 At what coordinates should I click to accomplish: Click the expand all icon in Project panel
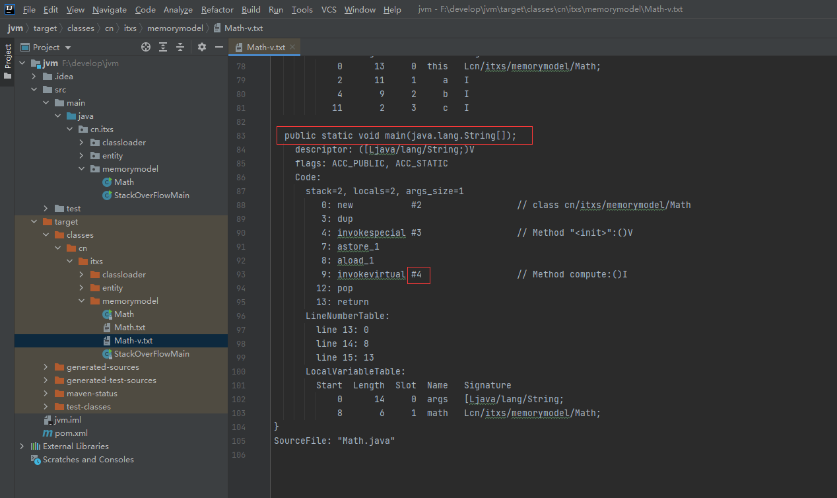pos(163,47)
